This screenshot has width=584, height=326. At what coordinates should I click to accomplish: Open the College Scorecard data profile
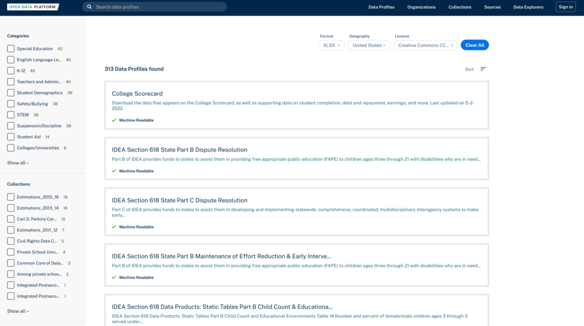(137, 94)
